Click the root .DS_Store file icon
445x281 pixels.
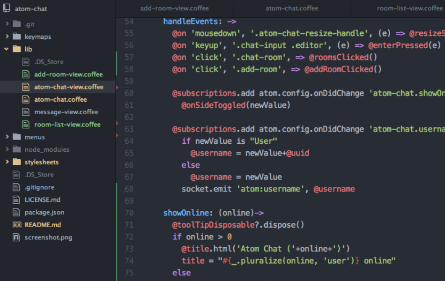coord(16,175)
